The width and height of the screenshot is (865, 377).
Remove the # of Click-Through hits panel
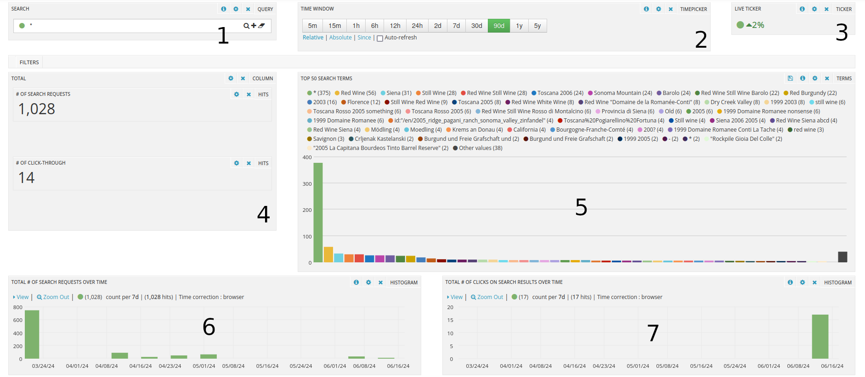click(249, 163)
